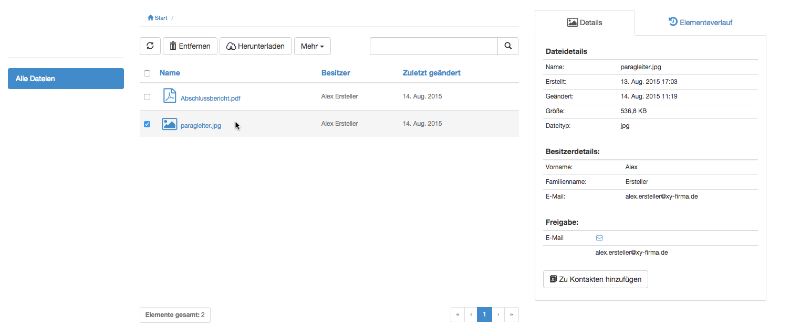Screen dimensions: 790x328
Task: Click Elemente gesamt: 2 counter
Action: coord(175,315)
